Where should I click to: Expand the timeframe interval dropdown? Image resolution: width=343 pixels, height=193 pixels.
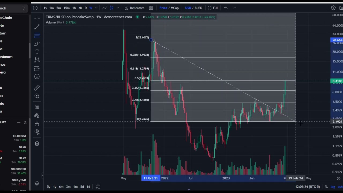click(96, 8)
